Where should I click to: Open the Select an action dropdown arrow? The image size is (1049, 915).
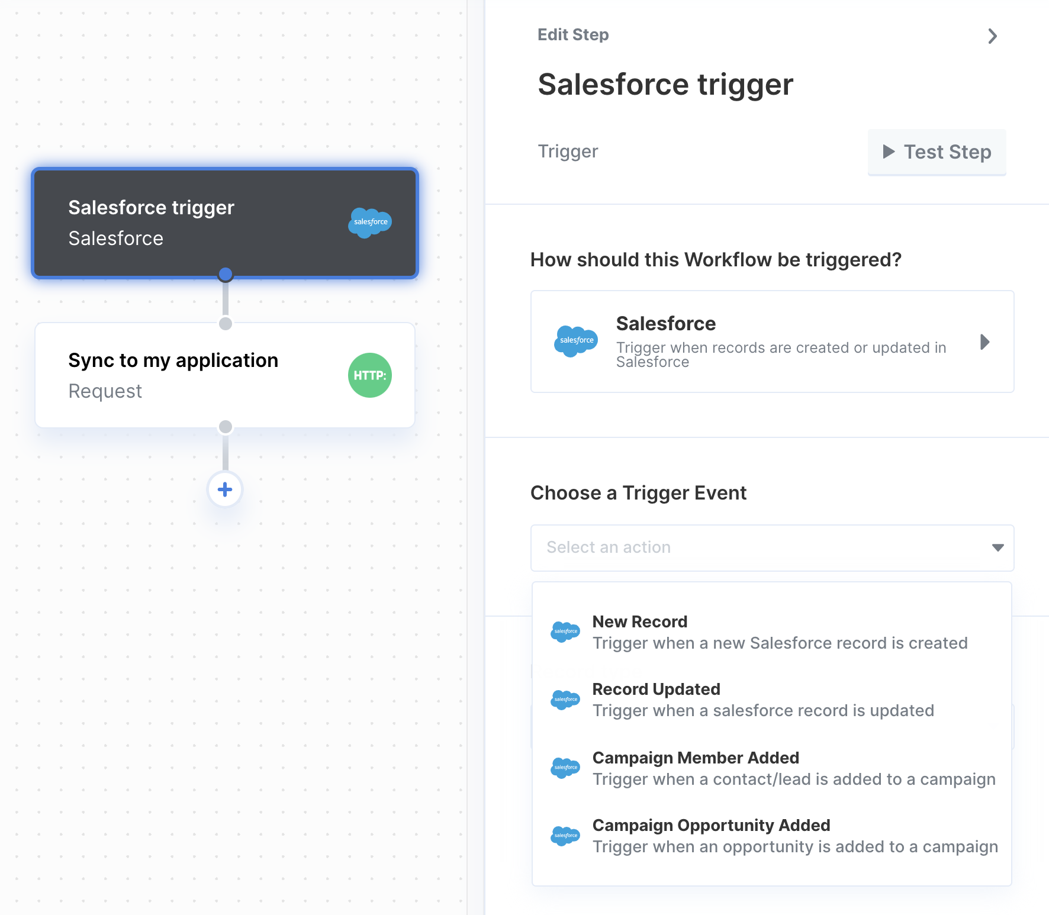click(997, 548)
